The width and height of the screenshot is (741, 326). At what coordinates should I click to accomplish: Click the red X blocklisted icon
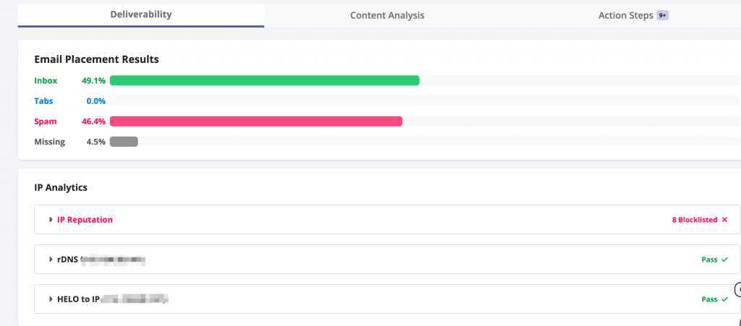tap(724, 220)
